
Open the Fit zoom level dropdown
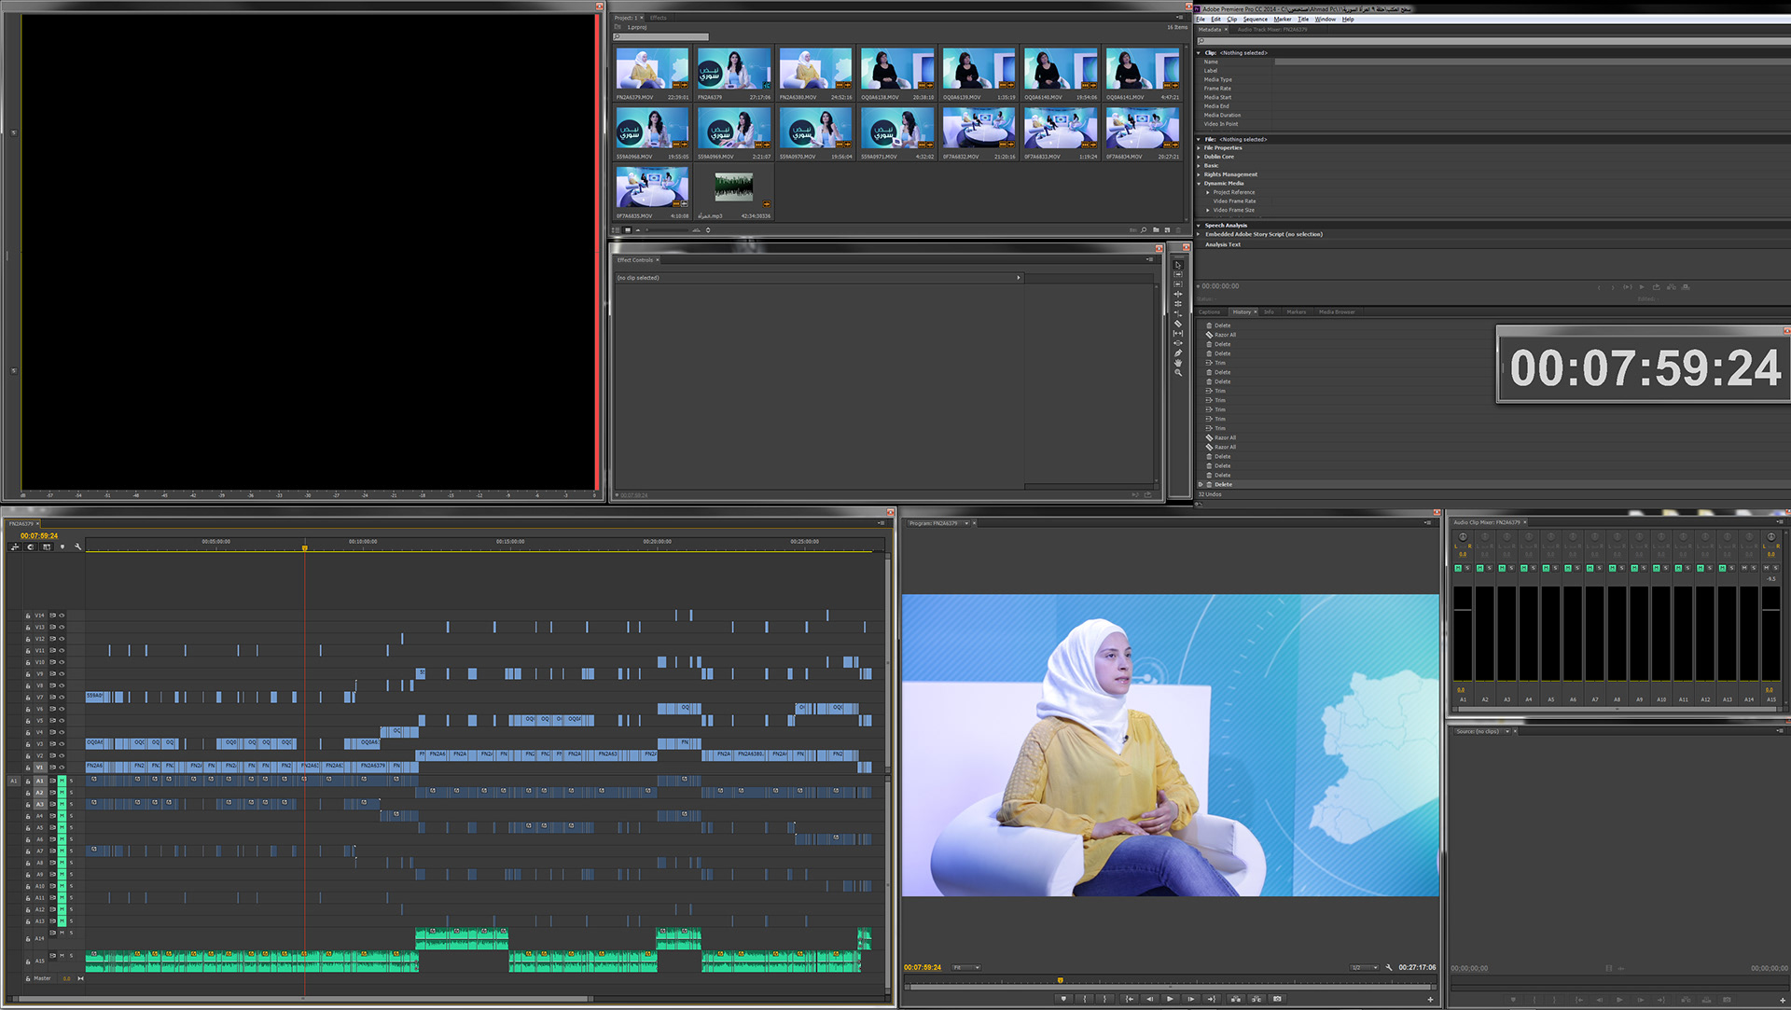coord(966,967)
